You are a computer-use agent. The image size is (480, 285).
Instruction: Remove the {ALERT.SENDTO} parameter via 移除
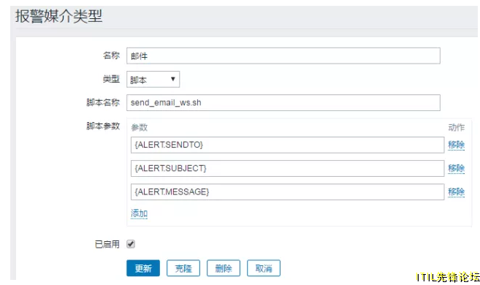[456, 145]
